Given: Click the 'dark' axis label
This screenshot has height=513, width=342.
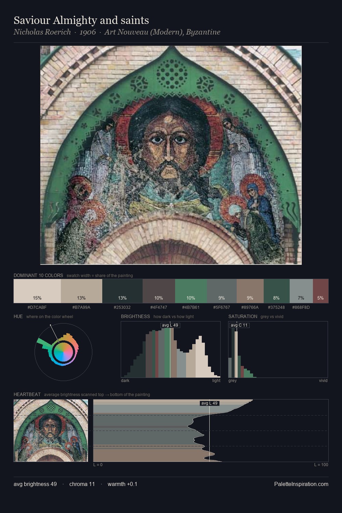Looking at the screenshot, I should coord(125,381).
